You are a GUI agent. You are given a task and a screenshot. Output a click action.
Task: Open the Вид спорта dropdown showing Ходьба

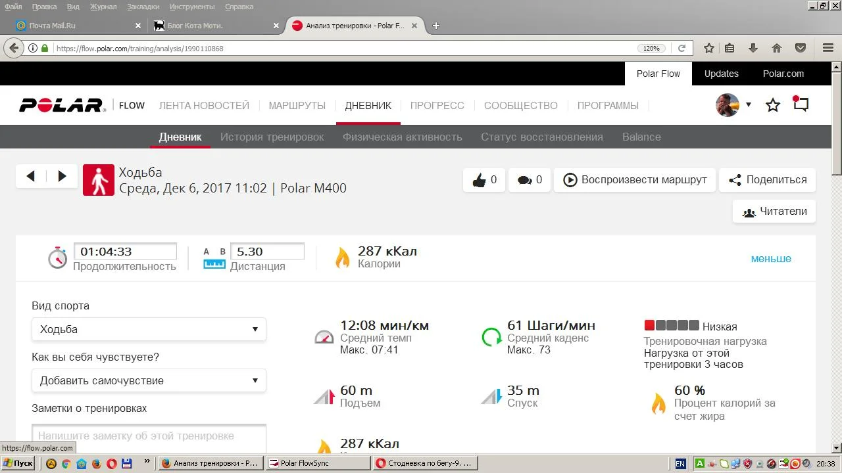pos(149,329)
